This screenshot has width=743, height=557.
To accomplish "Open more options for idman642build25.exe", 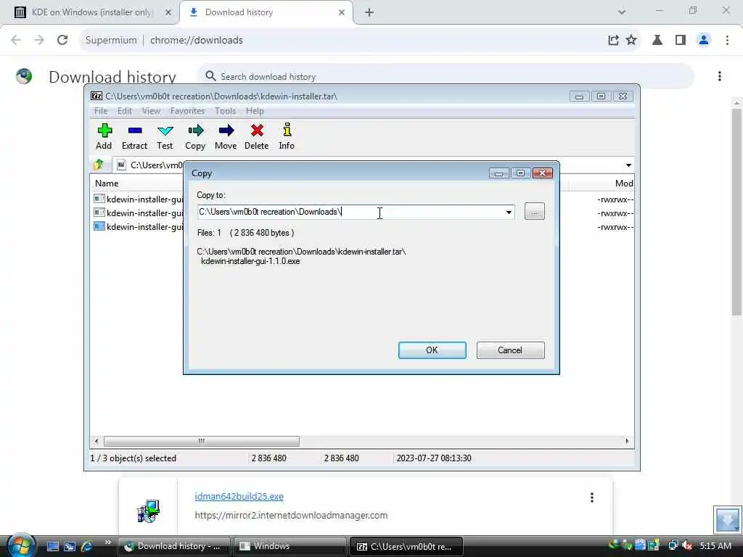I will (x=592, y=498).
